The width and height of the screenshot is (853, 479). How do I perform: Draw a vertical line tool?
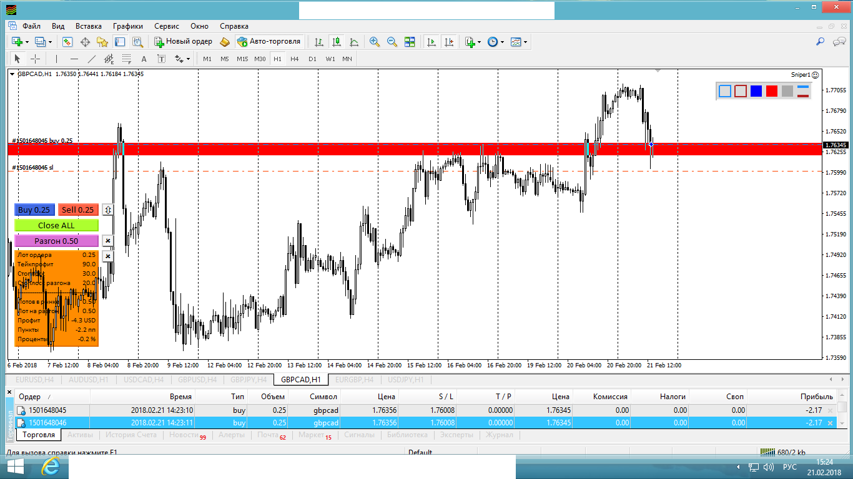[x=57, y=59]
